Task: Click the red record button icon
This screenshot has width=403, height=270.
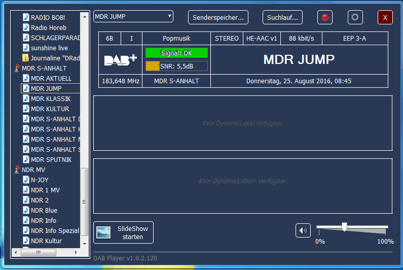Action: 325,17
